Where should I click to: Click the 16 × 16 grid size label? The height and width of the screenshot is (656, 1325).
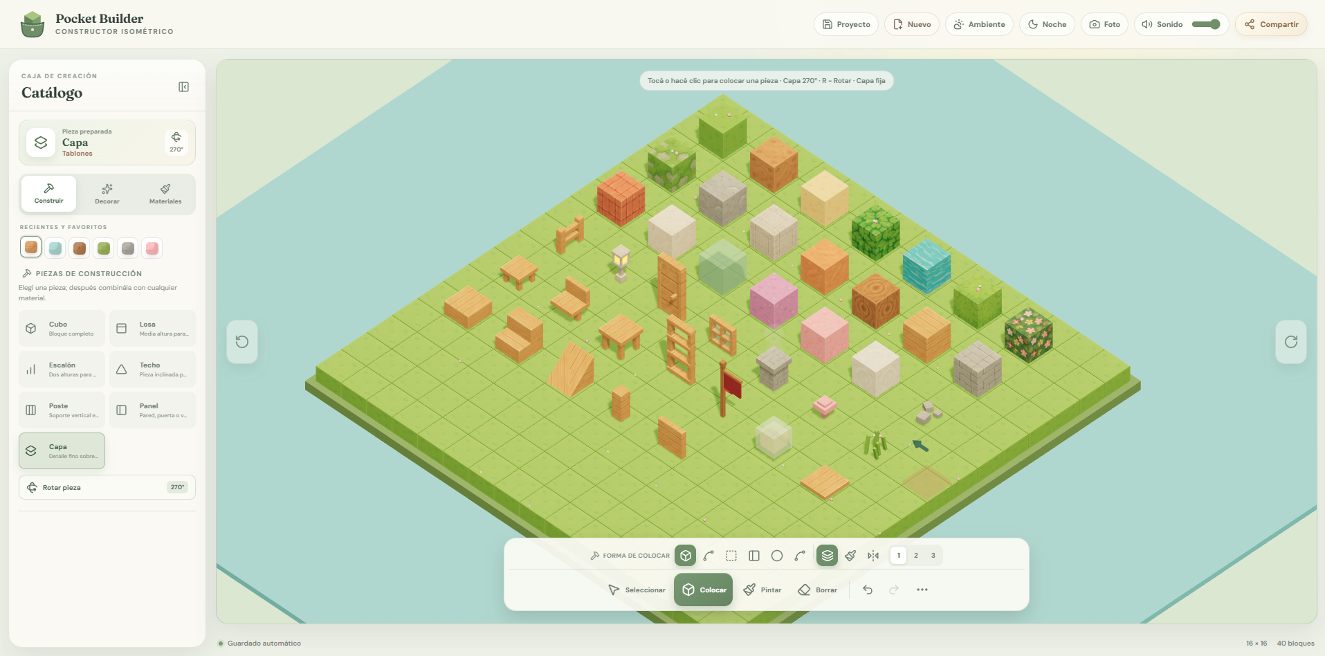(x=1257, y=644)
